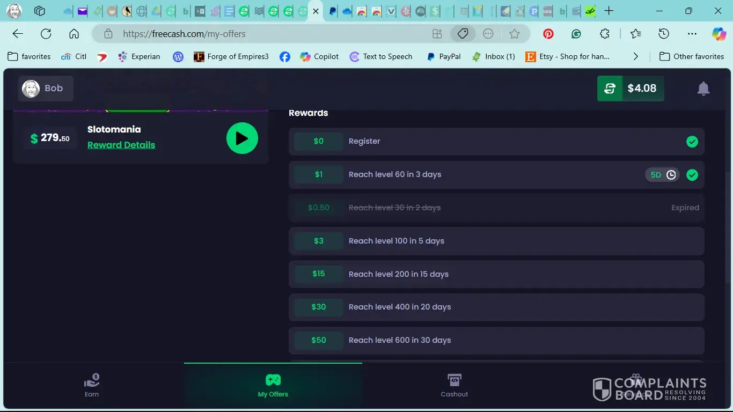Add page to favorites star icon
This screenshot has width=733, height=412.
[515, 34]
